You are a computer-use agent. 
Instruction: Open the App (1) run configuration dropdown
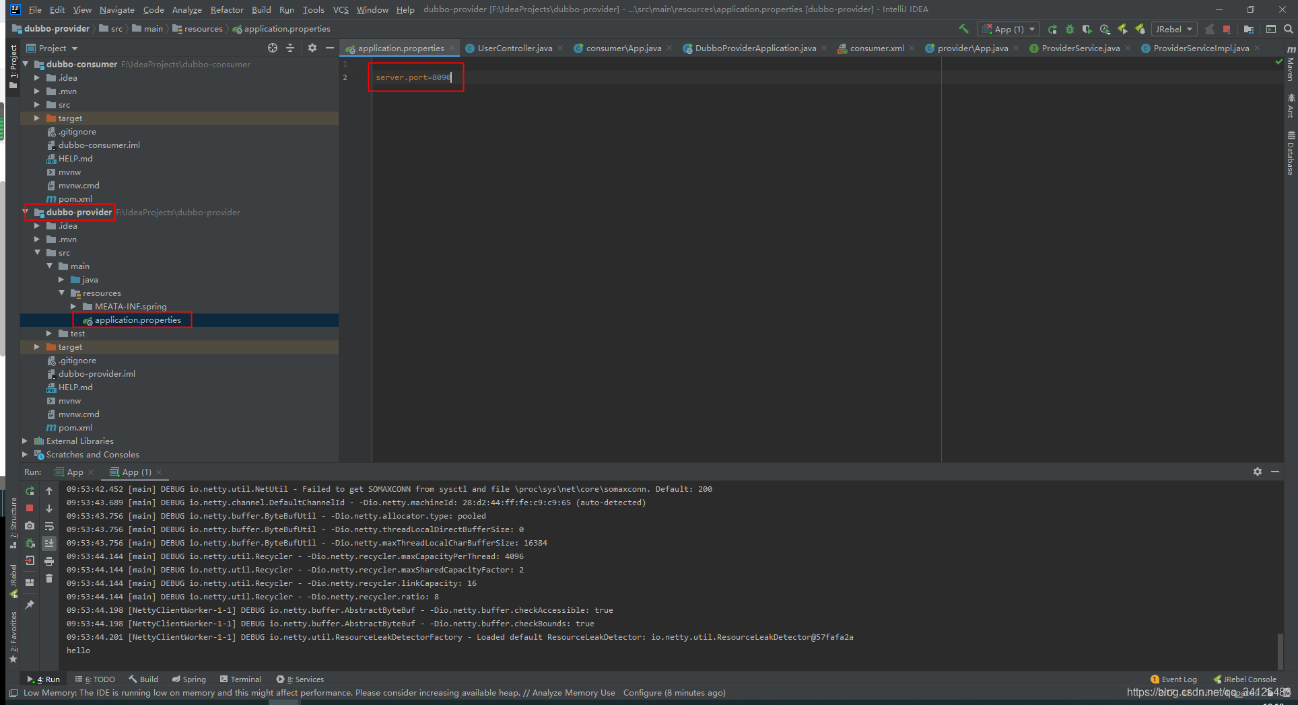point(1009,29)
